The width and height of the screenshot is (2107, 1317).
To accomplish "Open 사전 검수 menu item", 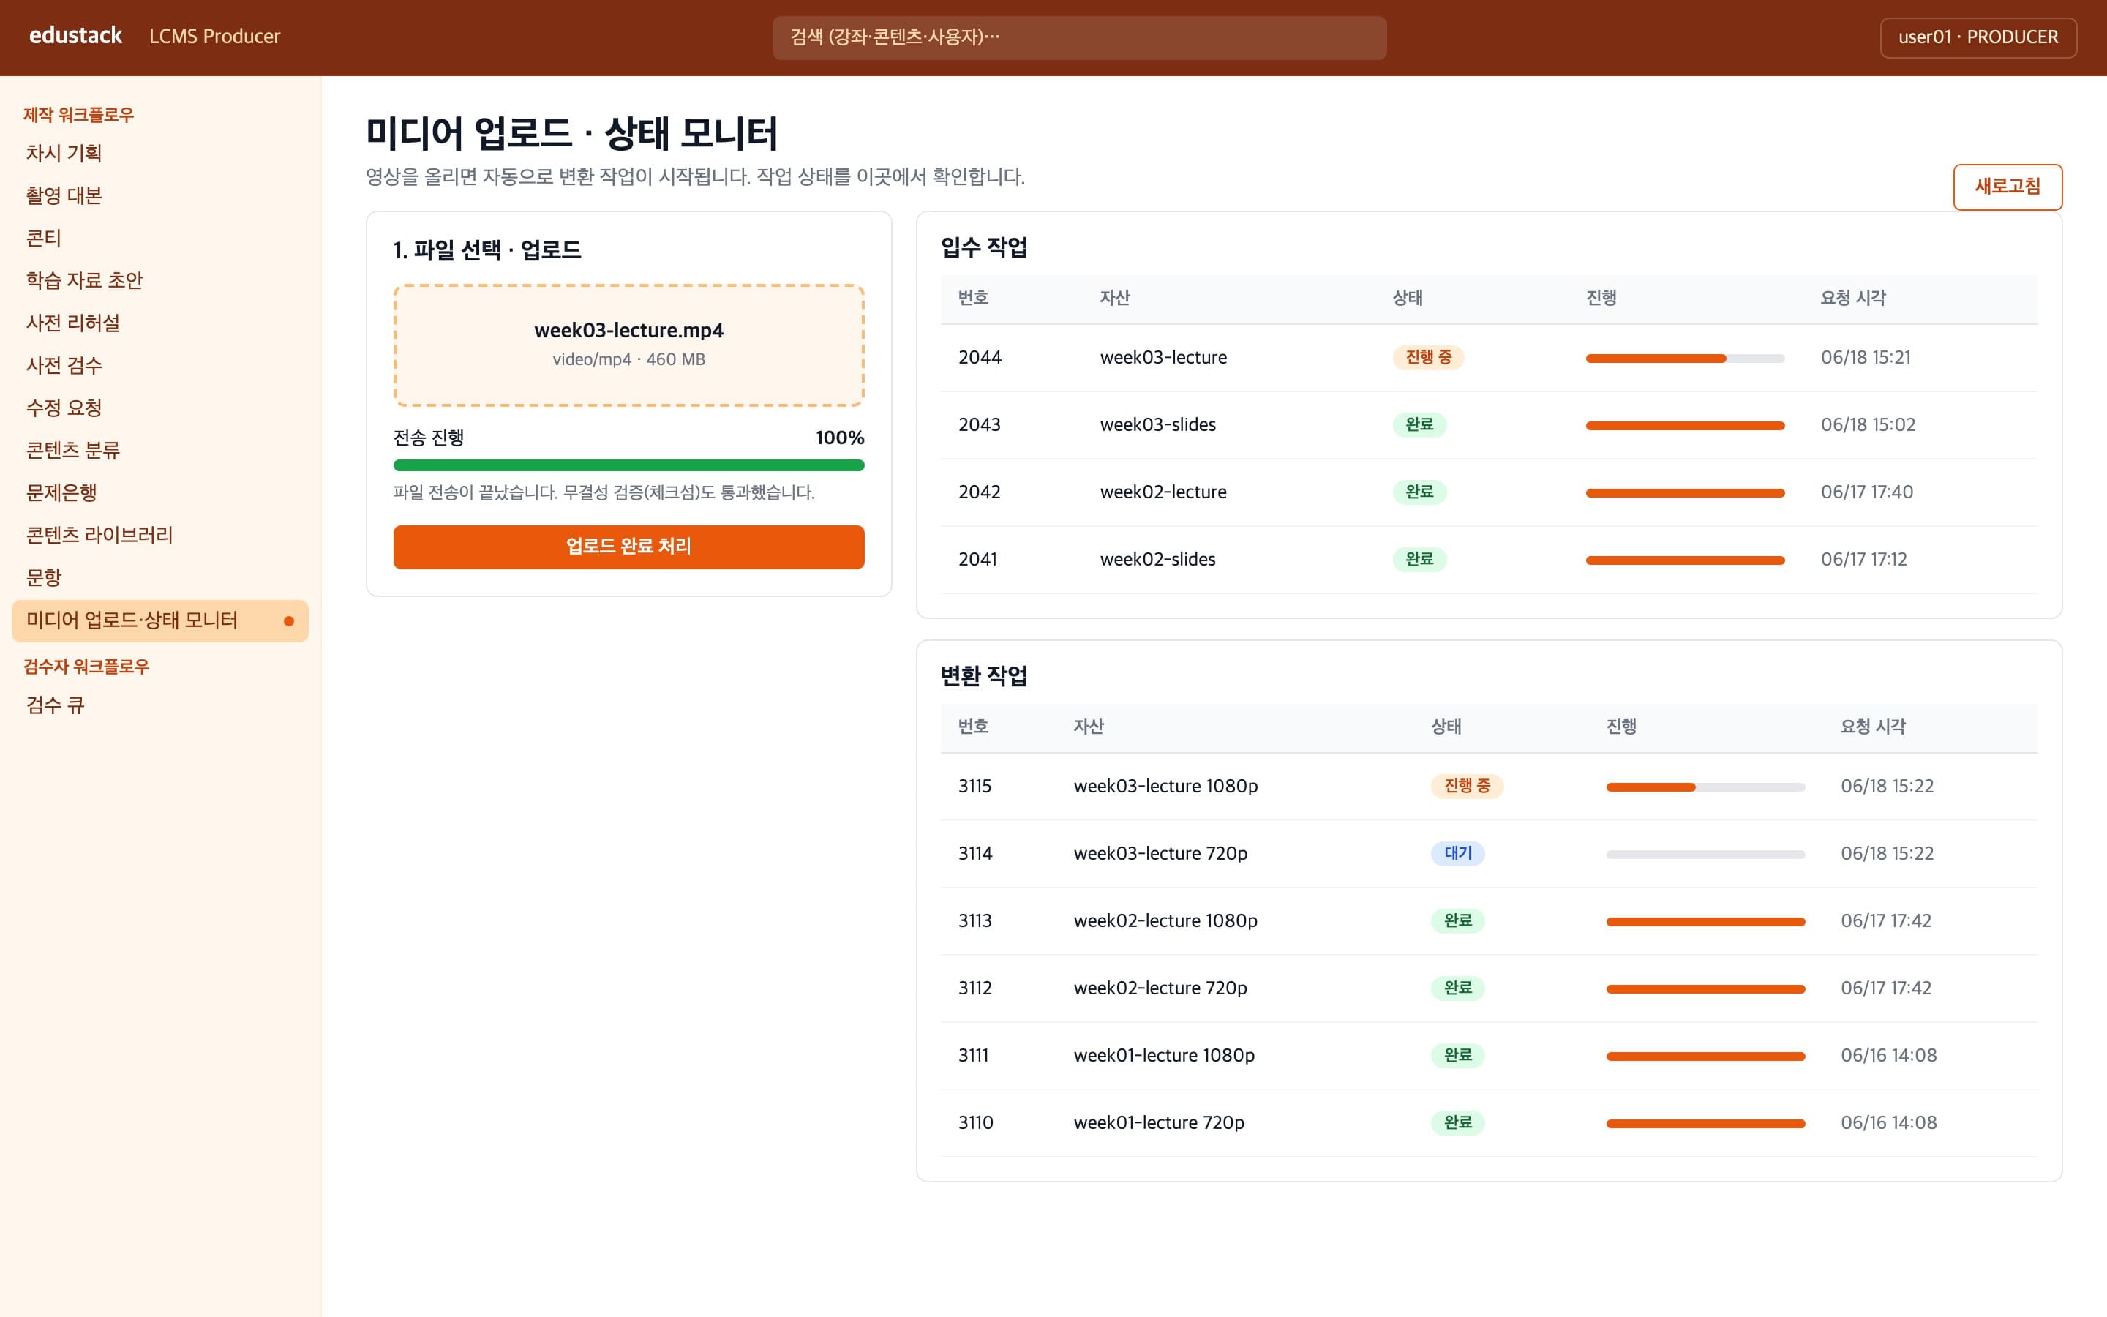I will click(x=160, y=366).
